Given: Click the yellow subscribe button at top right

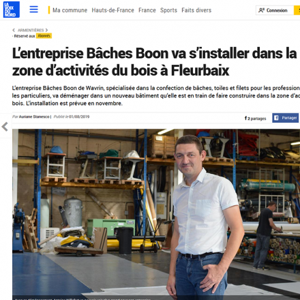Looking at the screenshot, I should point(297,10).
